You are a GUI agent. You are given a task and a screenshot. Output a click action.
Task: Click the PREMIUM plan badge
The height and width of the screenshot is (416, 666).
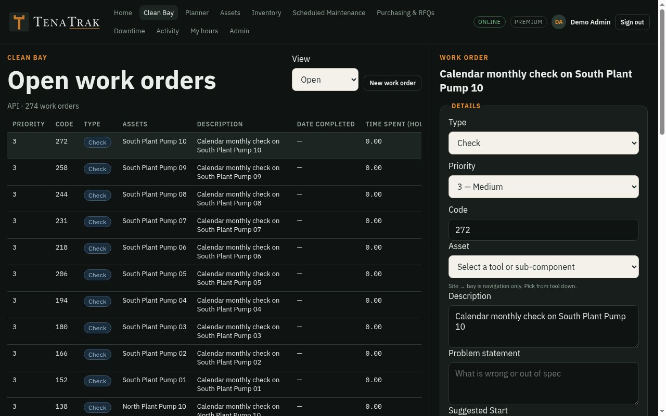tap(528, 22)
